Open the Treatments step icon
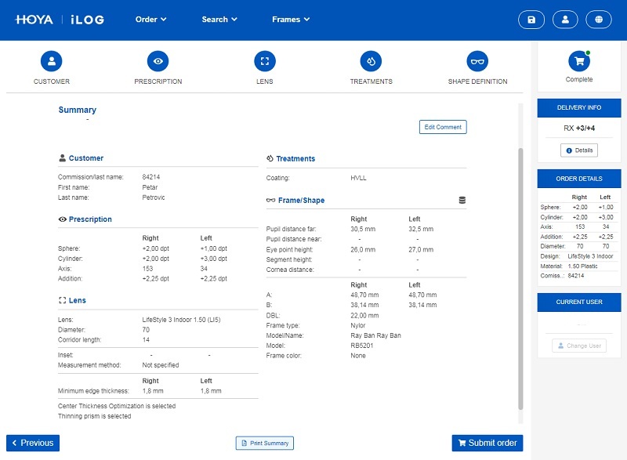The width and height of the screenshot is (627, 460). pyautogui.click(x=371, y=61)
